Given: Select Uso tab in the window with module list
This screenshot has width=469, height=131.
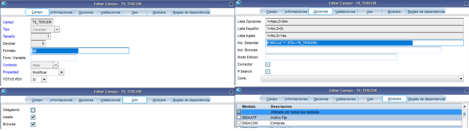Looking at the screenshot, I should point(370,99).
